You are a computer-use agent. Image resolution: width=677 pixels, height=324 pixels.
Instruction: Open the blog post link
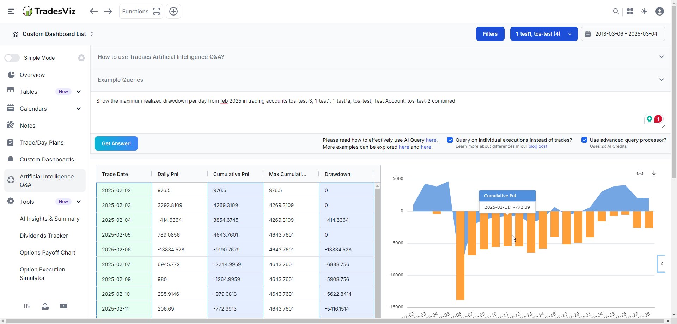538,146
